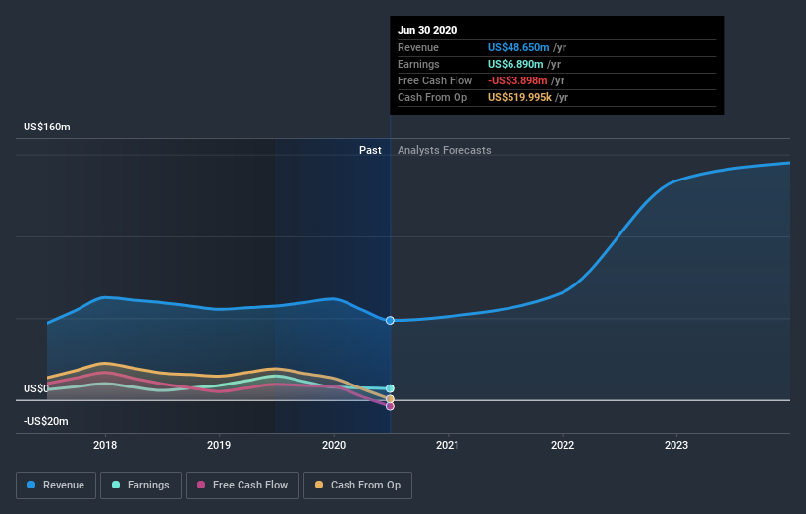Click the US$48.650m revenue value
This screenshot has width=806, height=514.
point(518,47)
